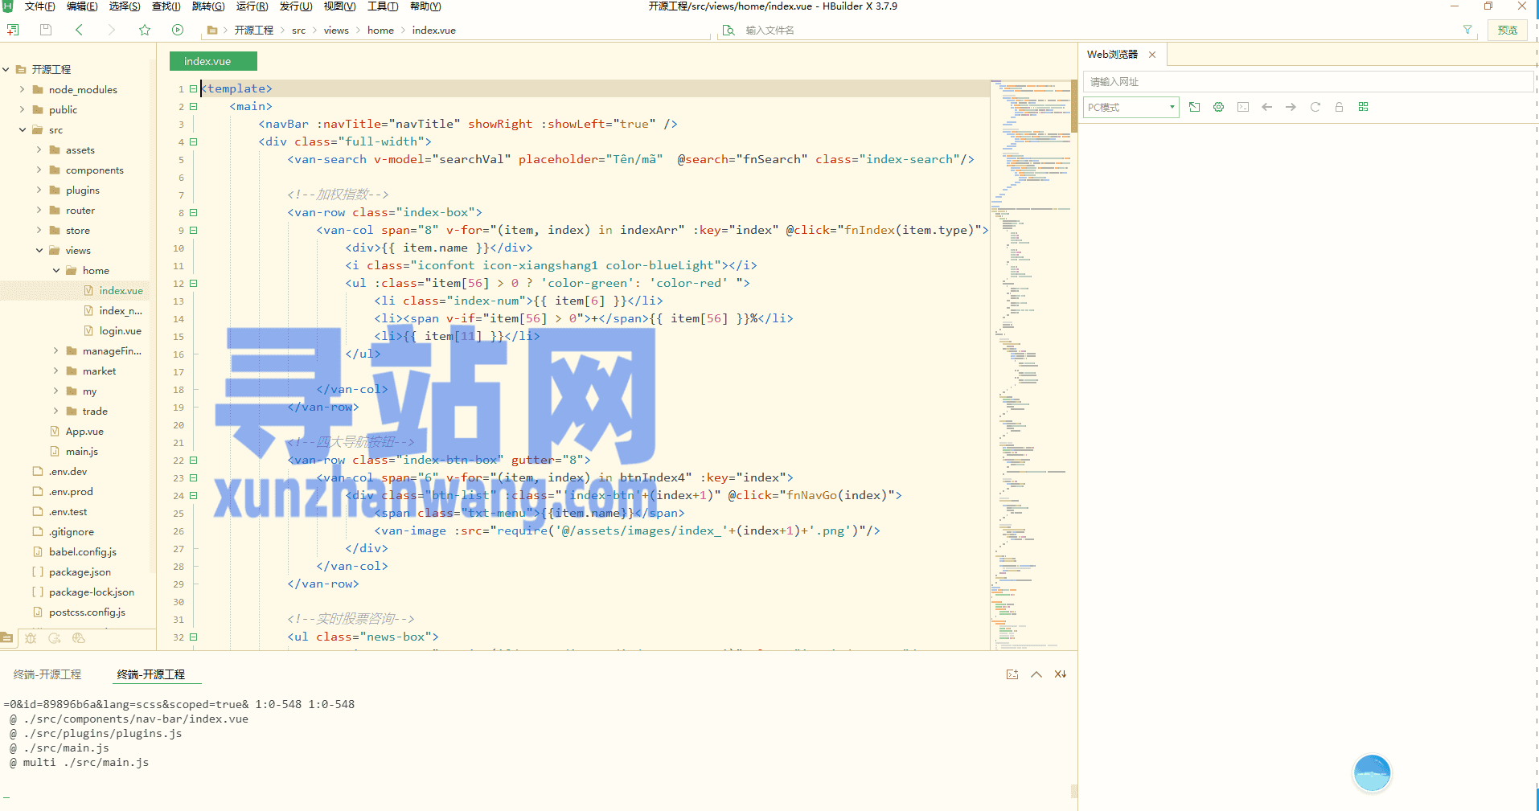Open login.vue from the file tree

[x=120, y=331]
